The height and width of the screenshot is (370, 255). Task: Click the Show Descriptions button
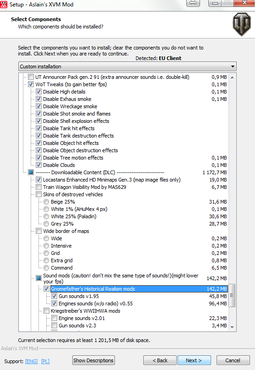93,360
